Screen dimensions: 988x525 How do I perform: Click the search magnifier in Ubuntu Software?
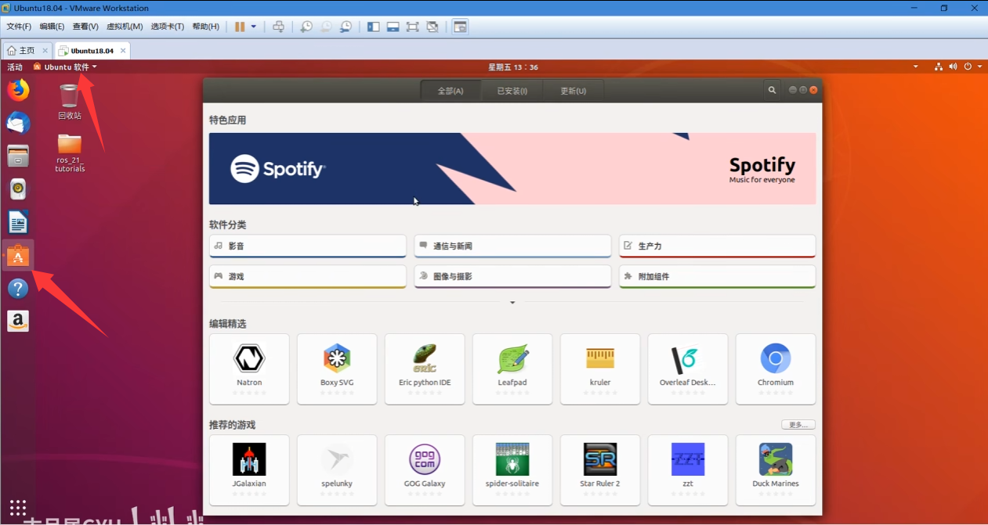click(772, 90)
